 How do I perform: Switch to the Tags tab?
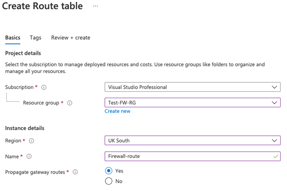coord(35,38)
